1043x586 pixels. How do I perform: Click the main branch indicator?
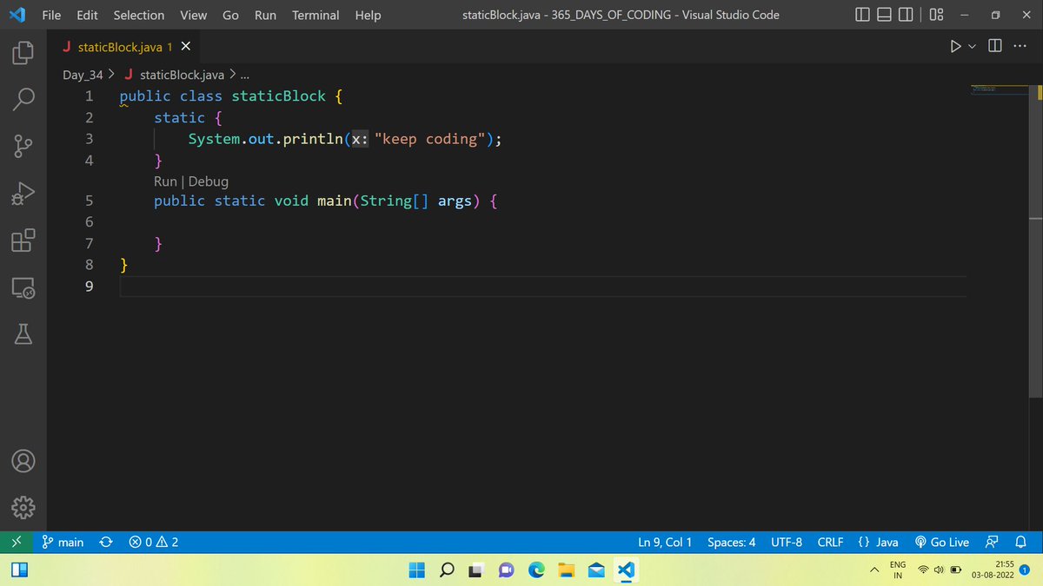coord(63,542)
